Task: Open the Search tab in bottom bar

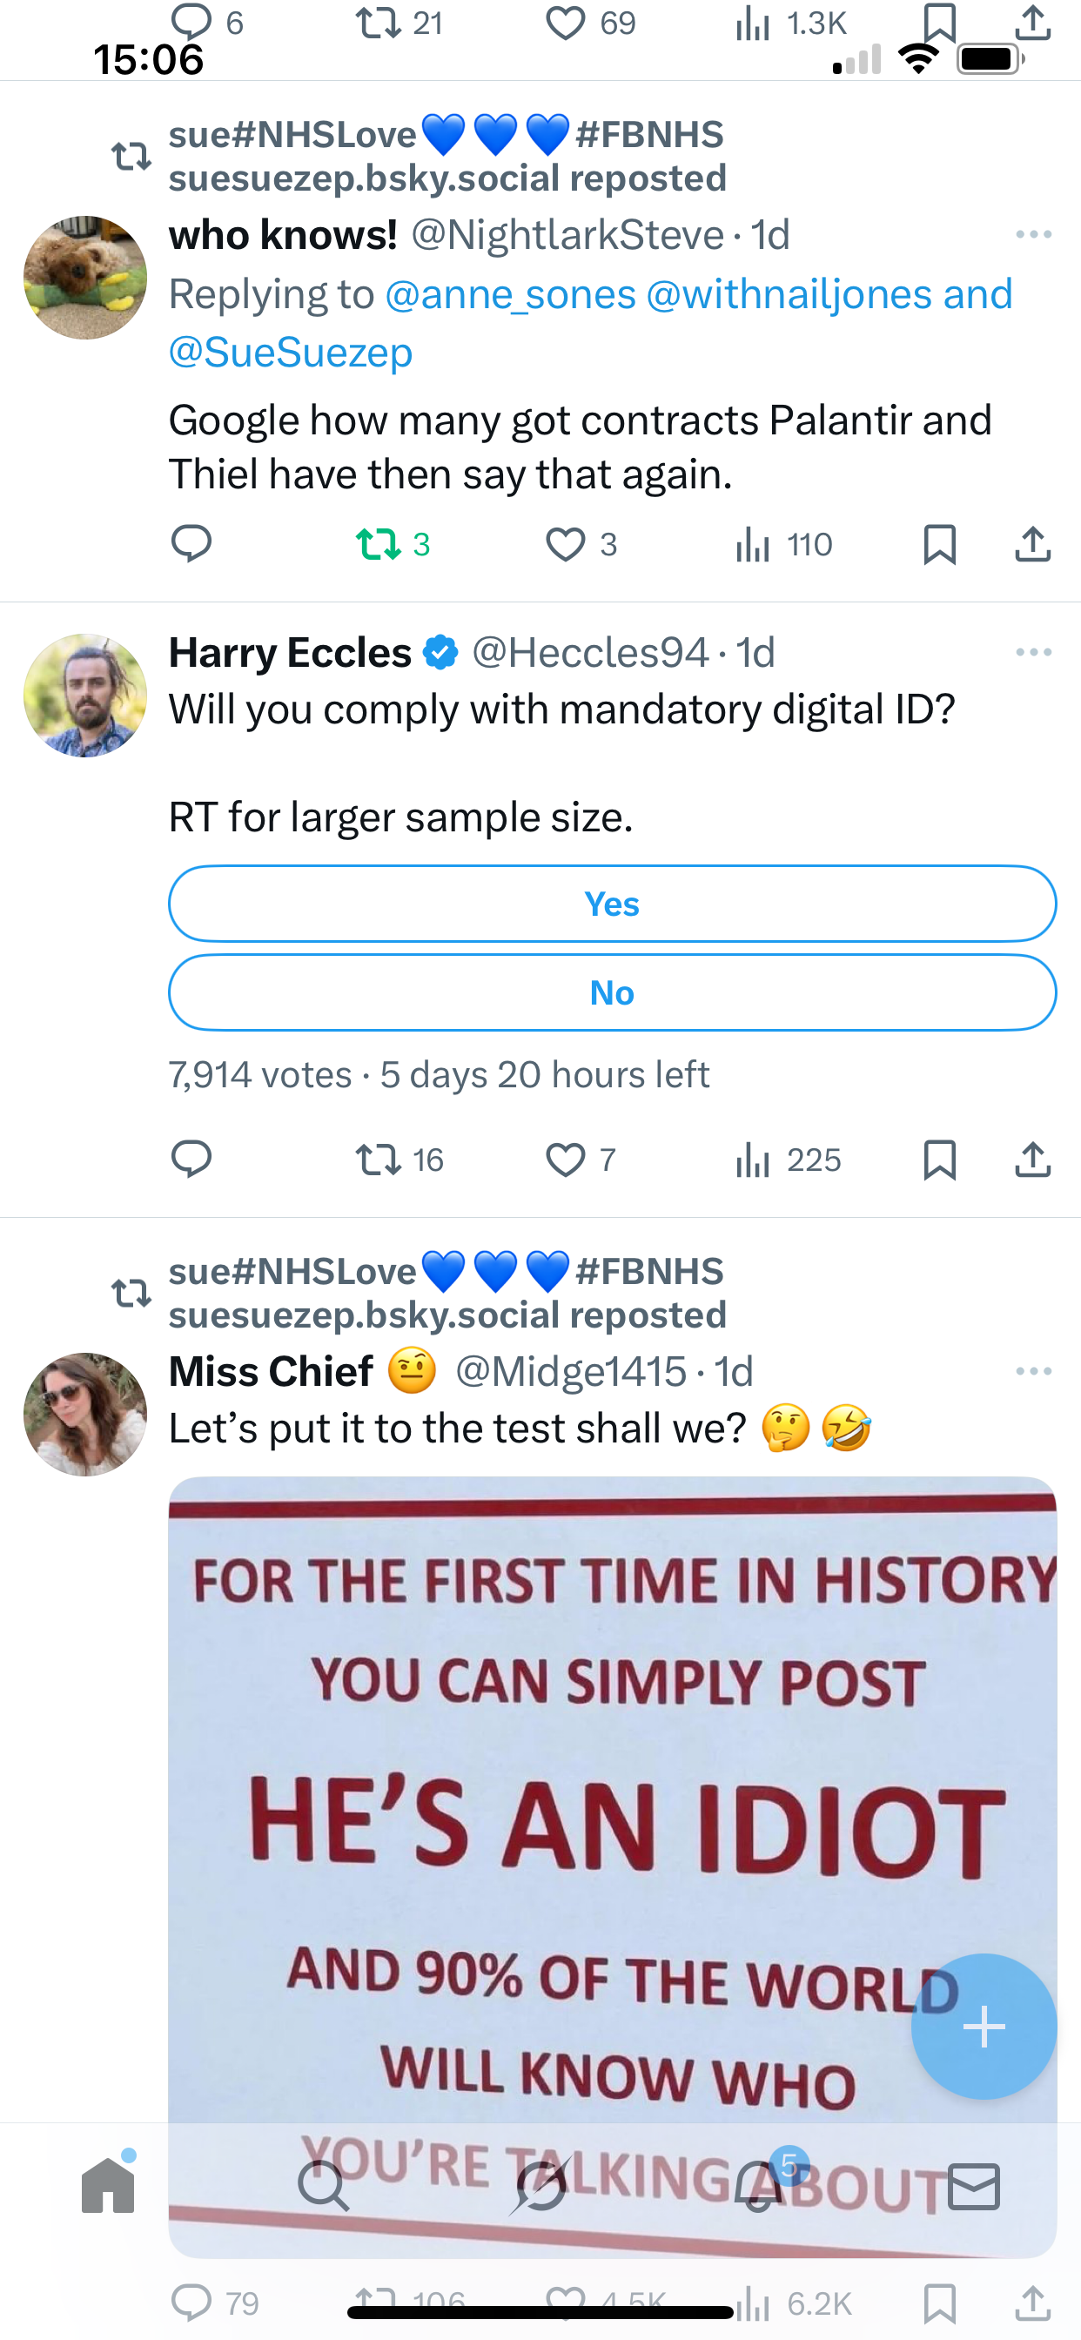Action: [324, 2185]
